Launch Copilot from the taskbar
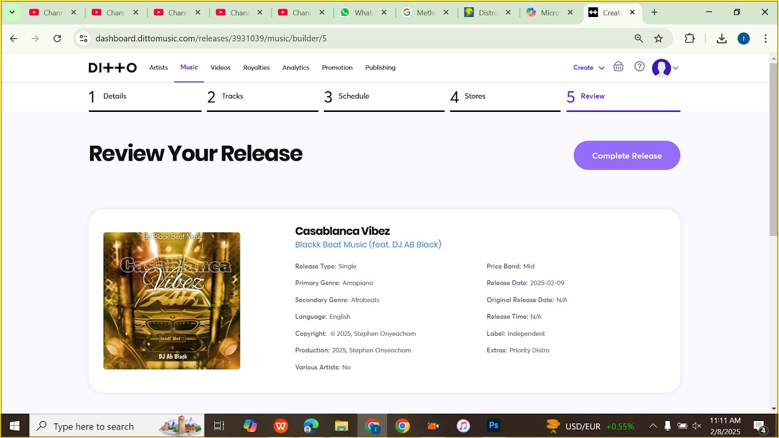 [x=250, y=426]
